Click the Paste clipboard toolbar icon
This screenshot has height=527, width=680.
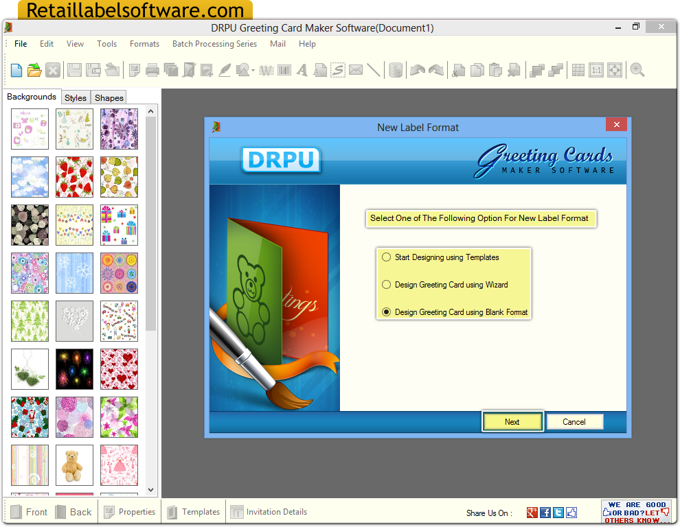[495, 70]
